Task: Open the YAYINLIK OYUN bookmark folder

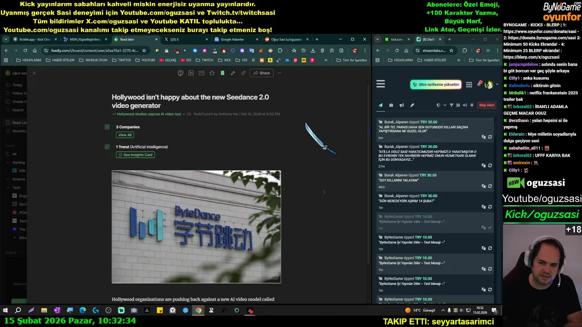Action: (x=93, y=60)
